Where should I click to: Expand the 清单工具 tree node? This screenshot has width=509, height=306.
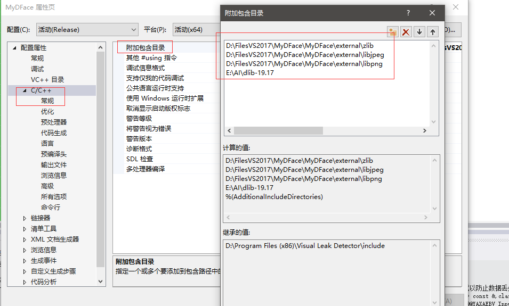25,229
